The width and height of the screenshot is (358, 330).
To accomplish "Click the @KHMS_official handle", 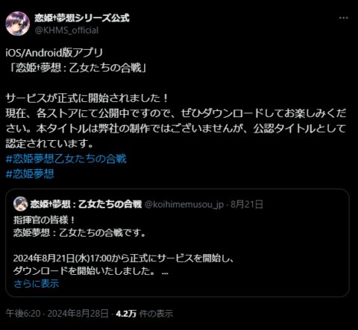I will point(66,31).
